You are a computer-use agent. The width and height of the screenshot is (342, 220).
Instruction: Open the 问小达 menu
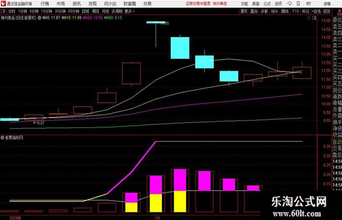110,4
